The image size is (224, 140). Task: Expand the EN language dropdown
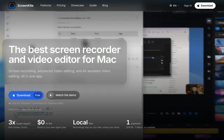point(174,6)
